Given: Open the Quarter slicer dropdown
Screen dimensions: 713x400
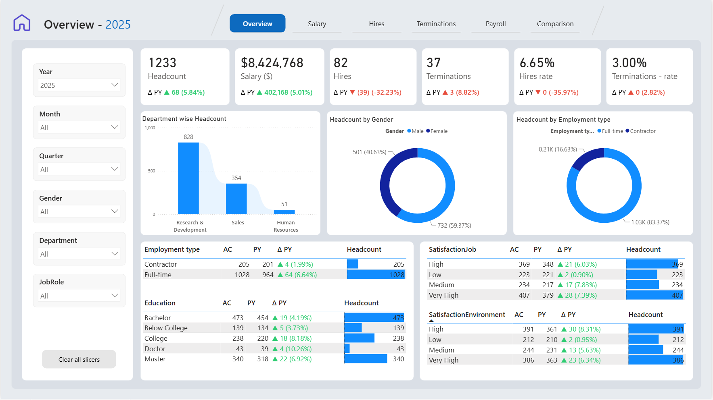Looking at the screenshot, I should click(79, 169).
